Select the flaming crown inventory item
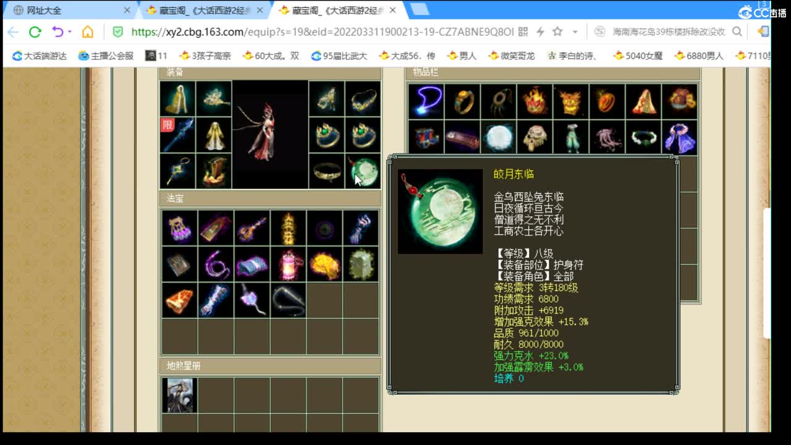Screen dimensions: 791x445 [535, 101]
